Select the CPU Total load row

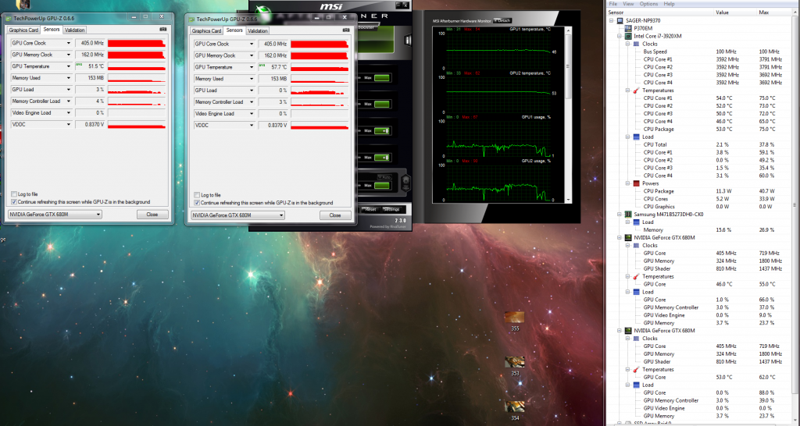point(699,144)
